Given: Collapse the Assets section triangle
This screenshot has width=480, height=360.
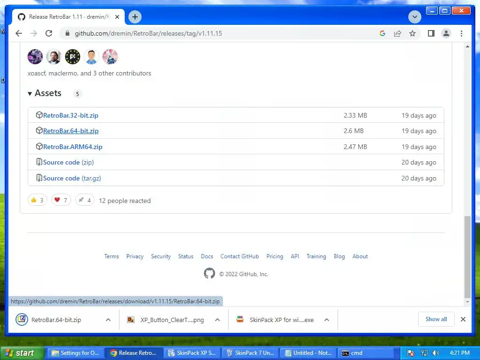Looking at the screenshot, I should [x=30, y=94].
